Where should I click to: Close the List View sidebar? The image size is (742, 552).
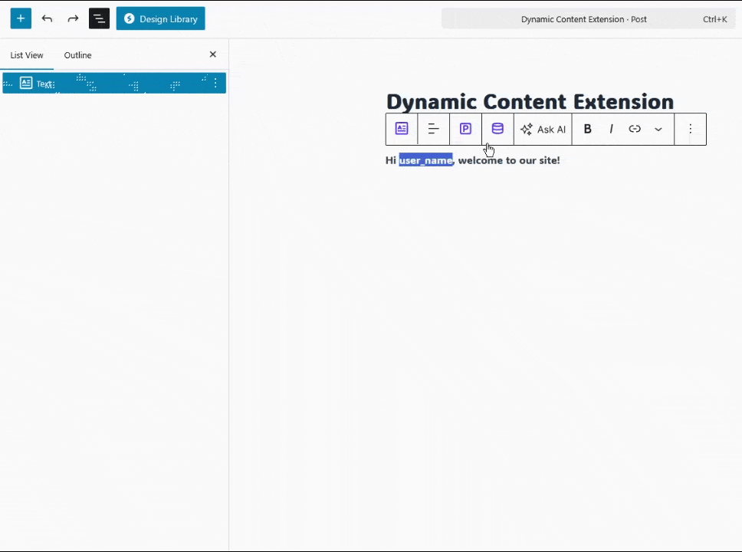213,54
